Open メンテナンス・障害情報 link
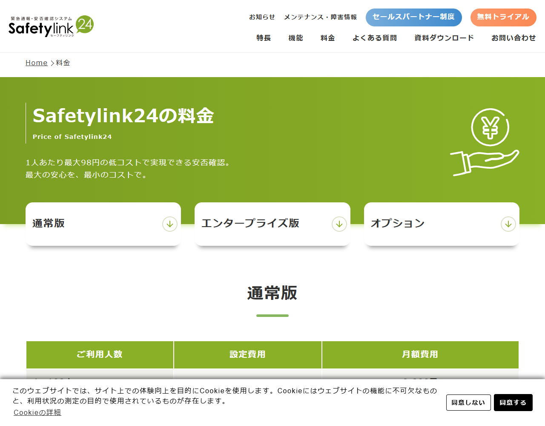The height and width of the screenshot is (426, 545). click(x=321, y=17)
